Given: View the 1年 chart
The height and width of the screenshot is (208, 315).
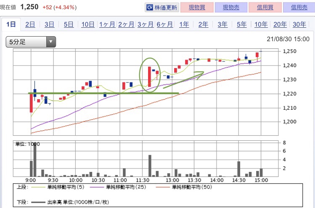Looking at the screenshot, I should (x=184, y=24).
